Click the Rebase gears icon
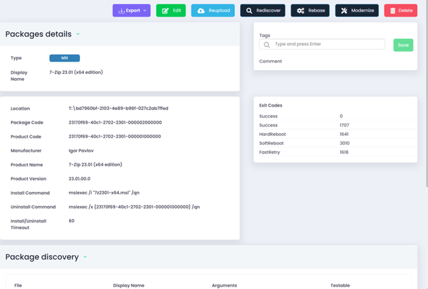The image size is (428, 289). tap(301, 11)
